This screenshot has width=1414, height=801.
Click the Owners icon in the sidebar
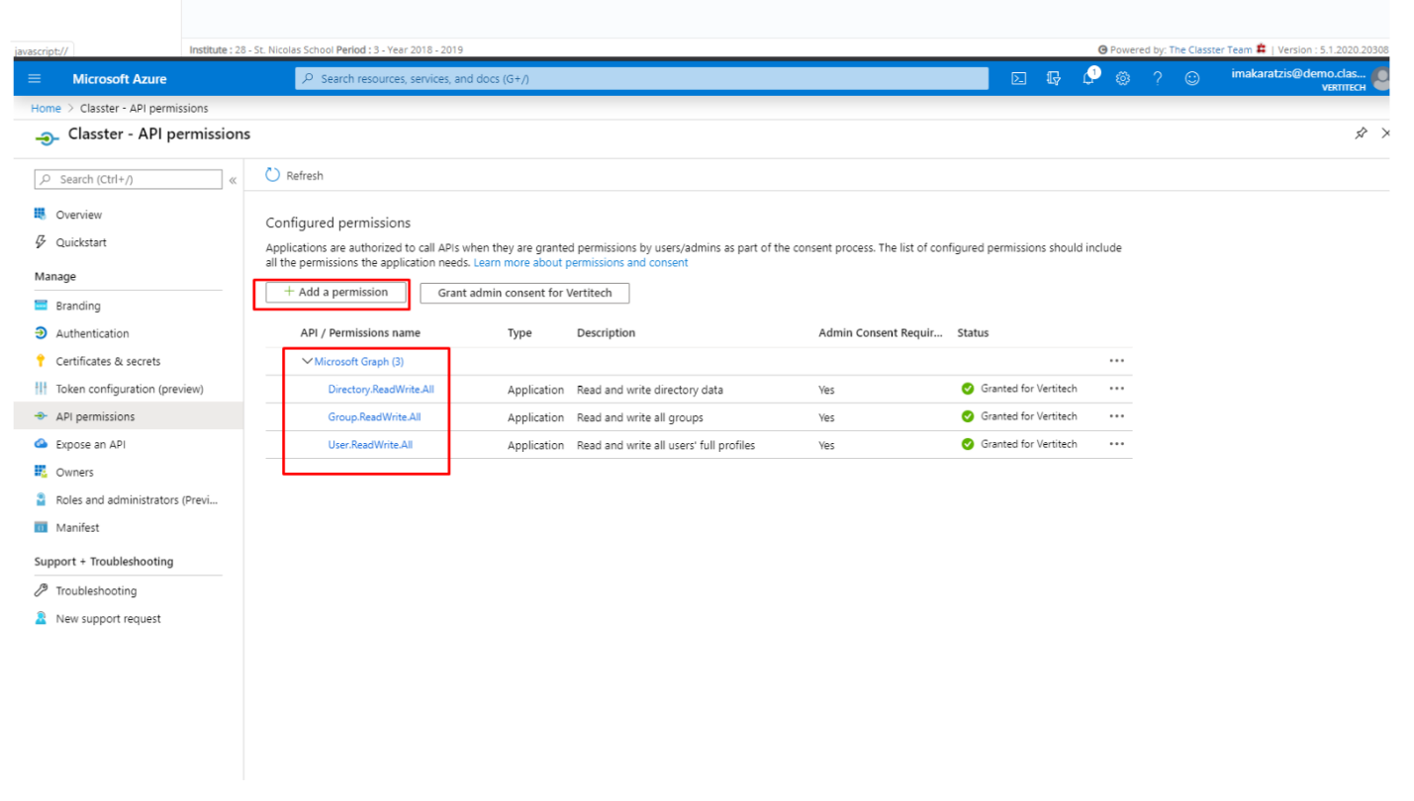click(x=41, y=472)
